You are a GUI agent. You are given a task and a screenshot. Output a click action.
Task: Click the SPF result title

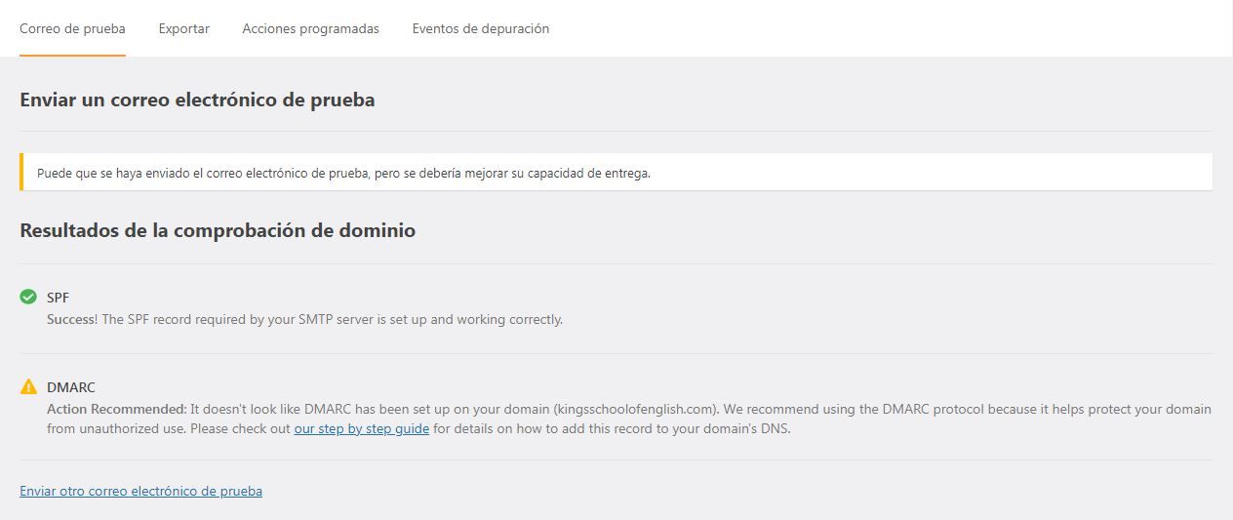pos(58,298)
